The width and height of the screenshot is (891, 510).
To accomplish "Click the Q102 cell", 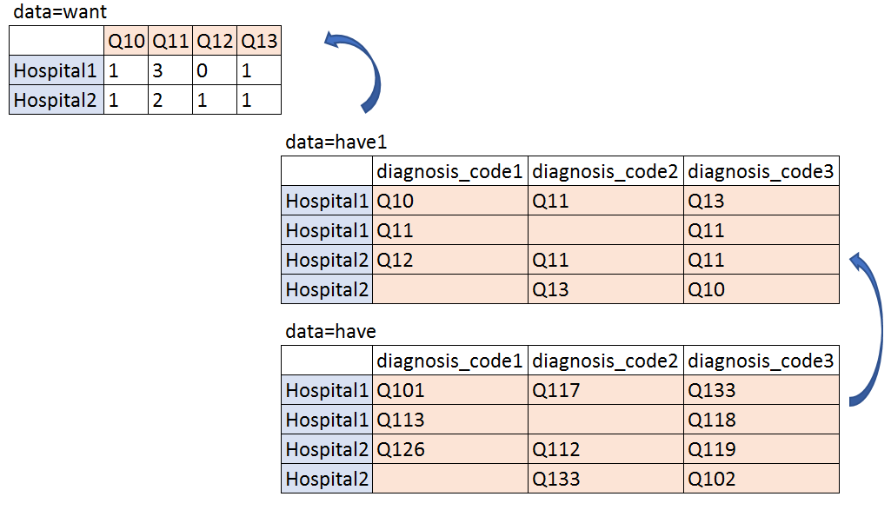I will click(761, 479).
